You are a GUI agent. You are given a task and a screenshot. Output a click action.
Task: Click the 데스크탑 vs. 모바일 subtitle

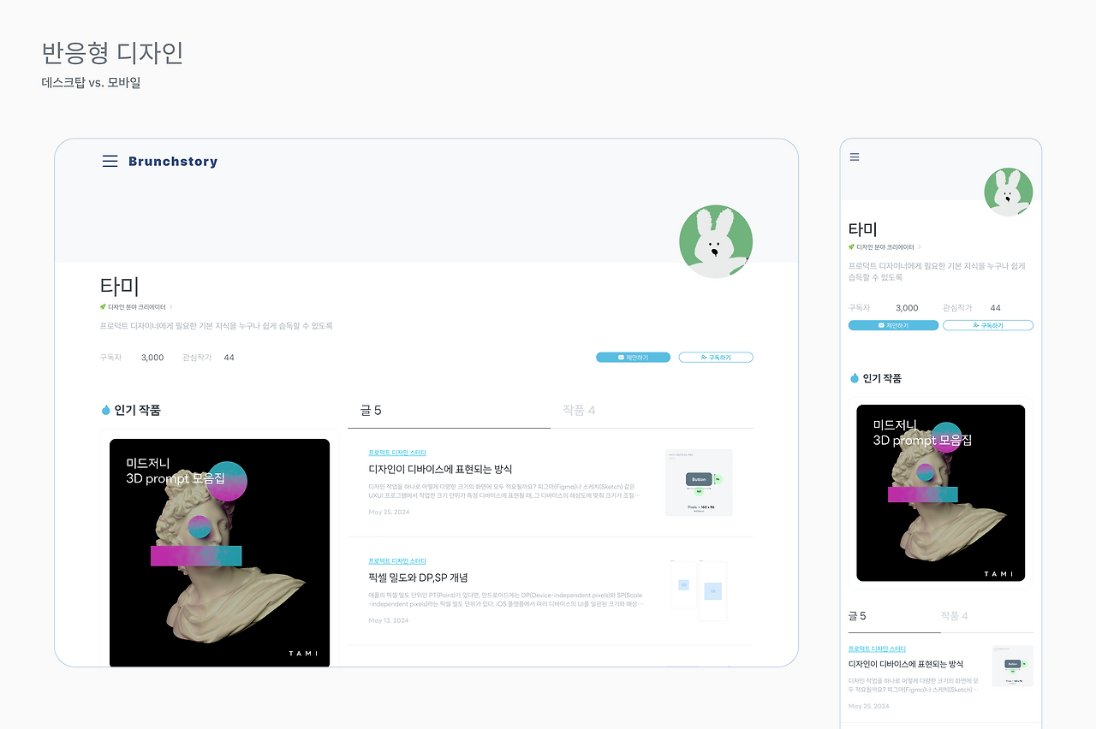point(91,83)
